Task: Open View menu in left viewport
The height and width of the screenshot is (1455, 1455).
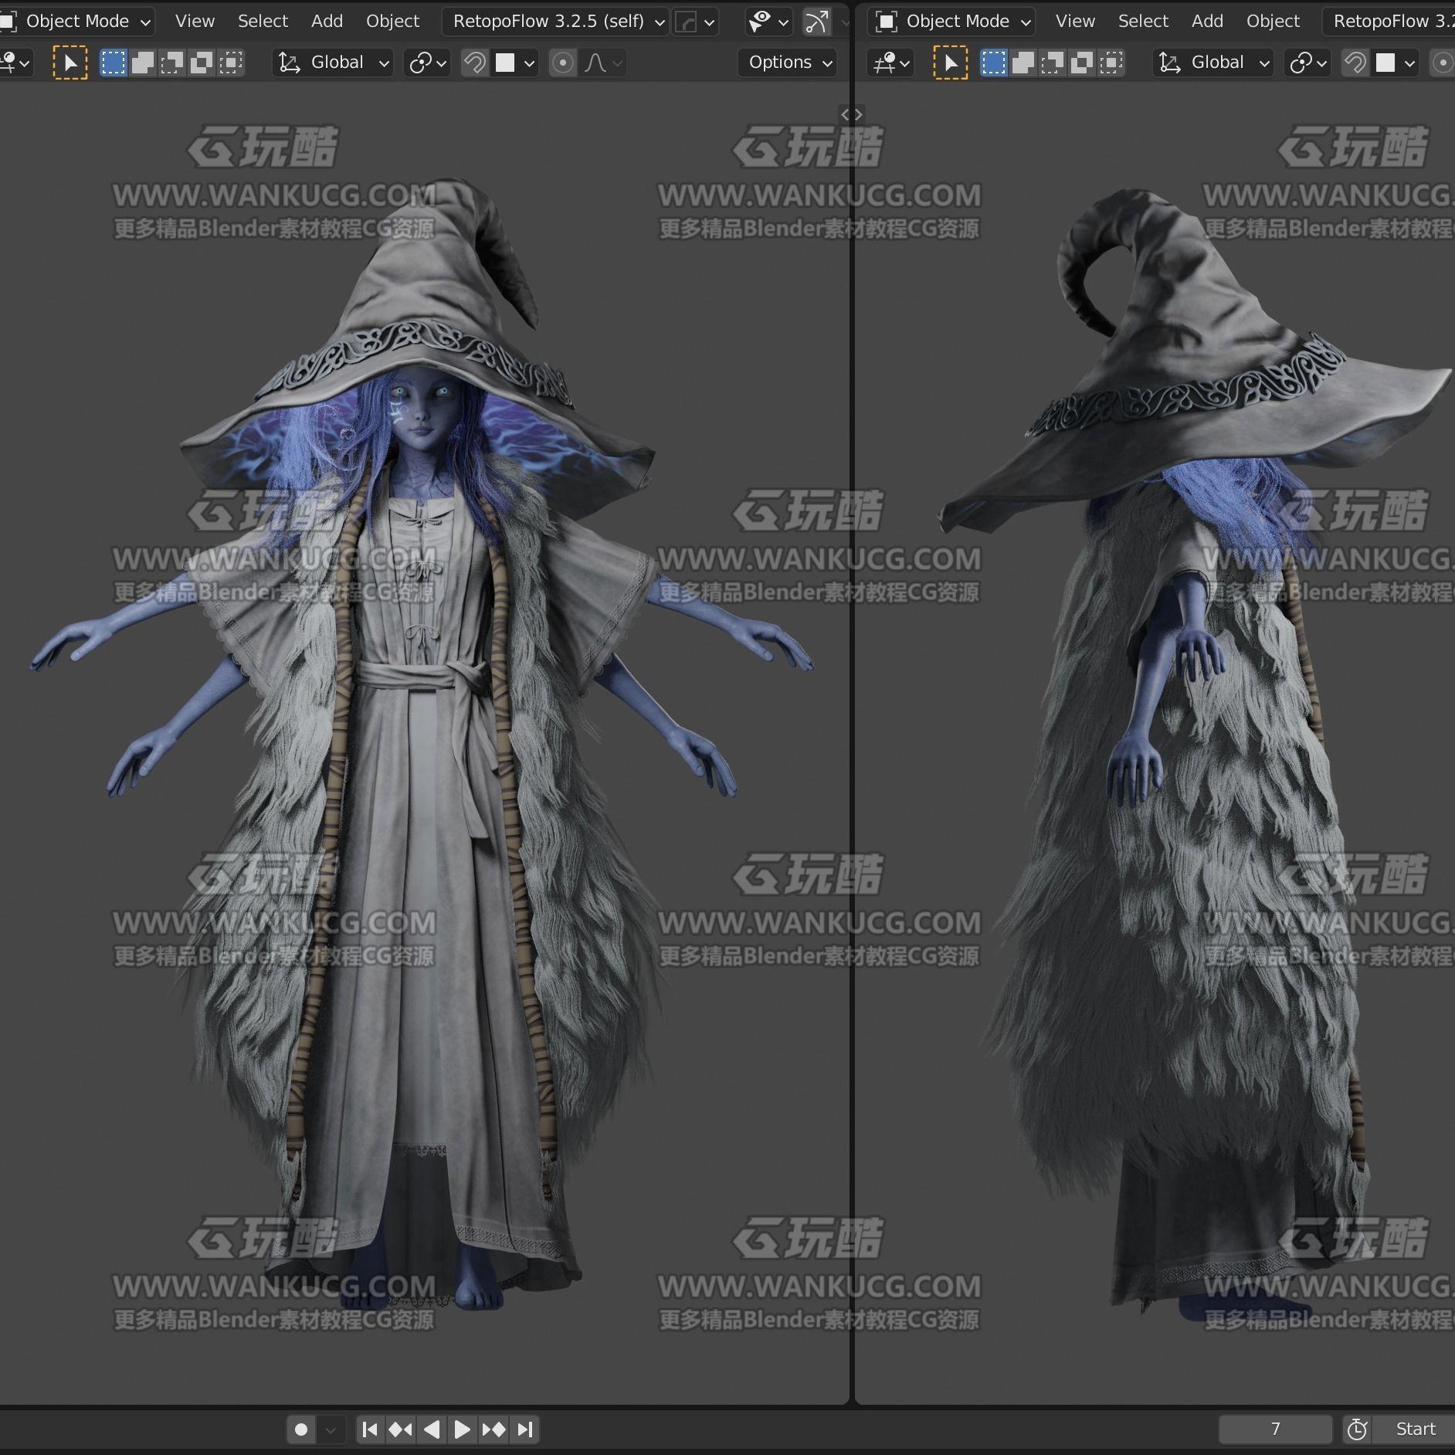Action: click(x=195, y=22)
